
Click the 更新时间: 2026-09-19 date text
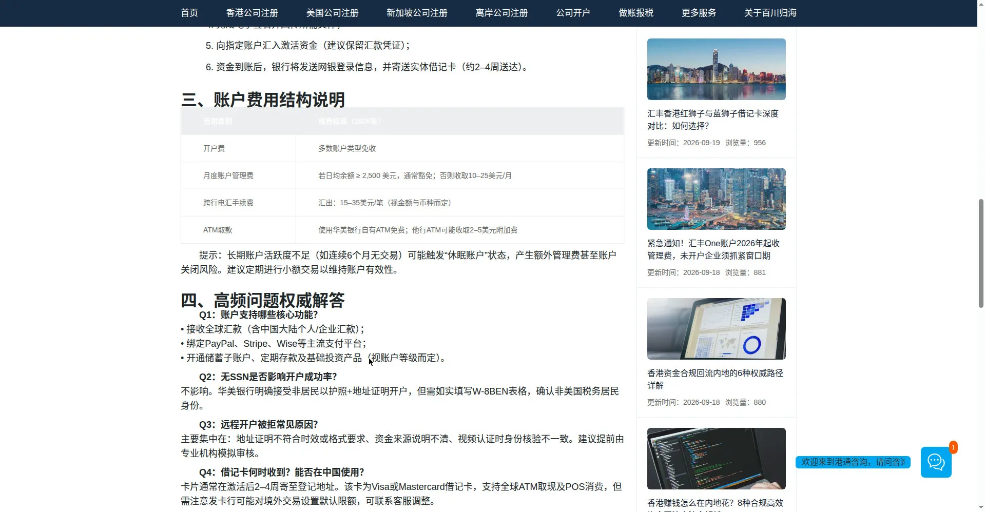684,143
